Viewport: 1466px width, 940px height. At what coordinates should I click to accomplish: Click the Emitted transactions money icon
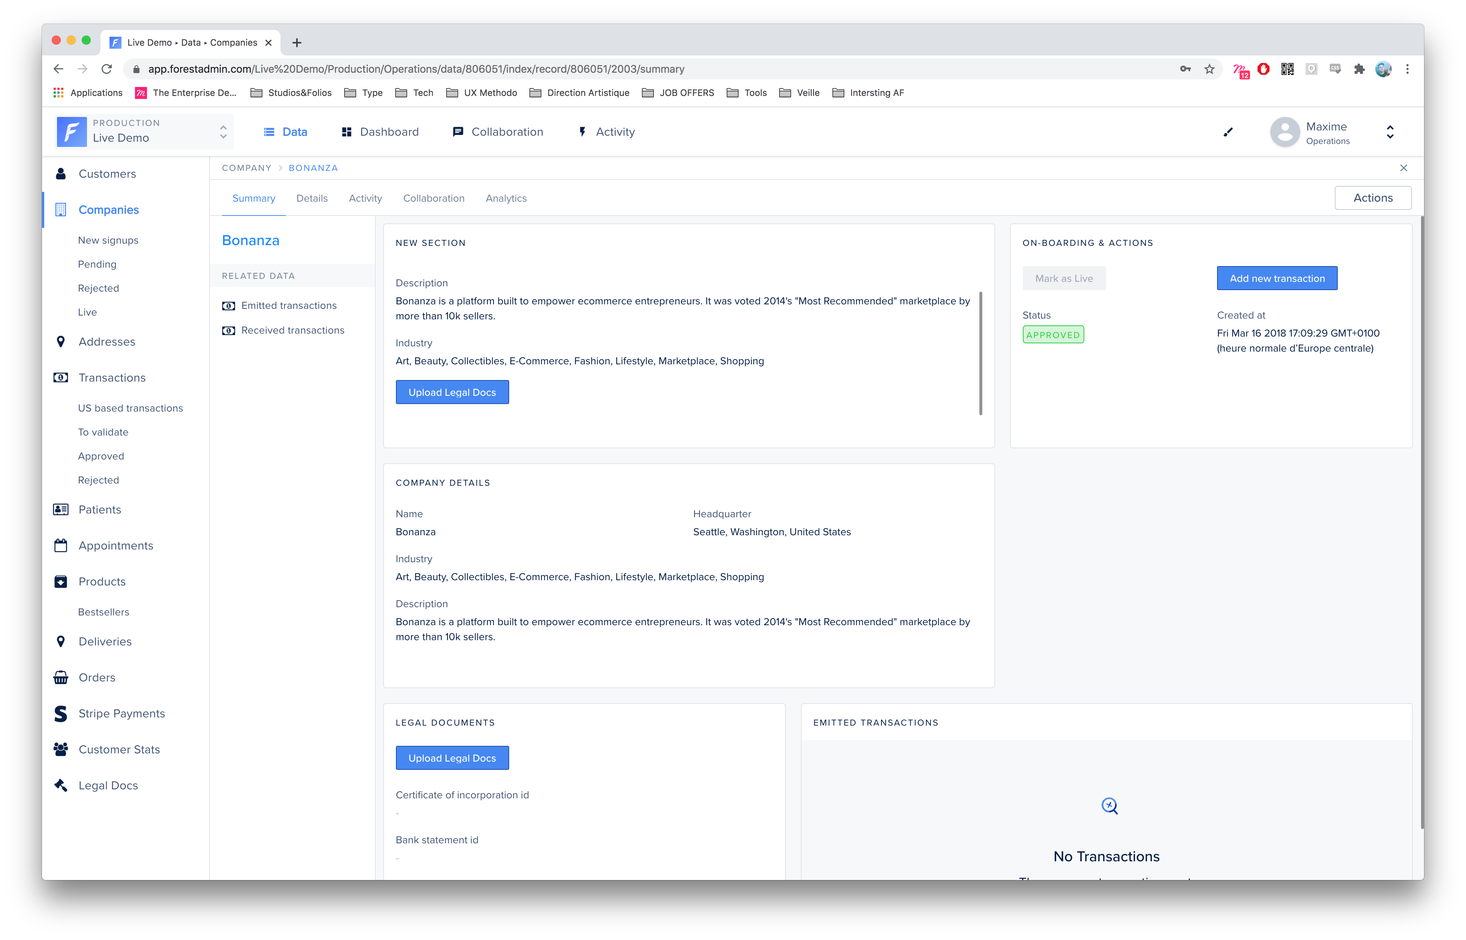click(228, 306)
